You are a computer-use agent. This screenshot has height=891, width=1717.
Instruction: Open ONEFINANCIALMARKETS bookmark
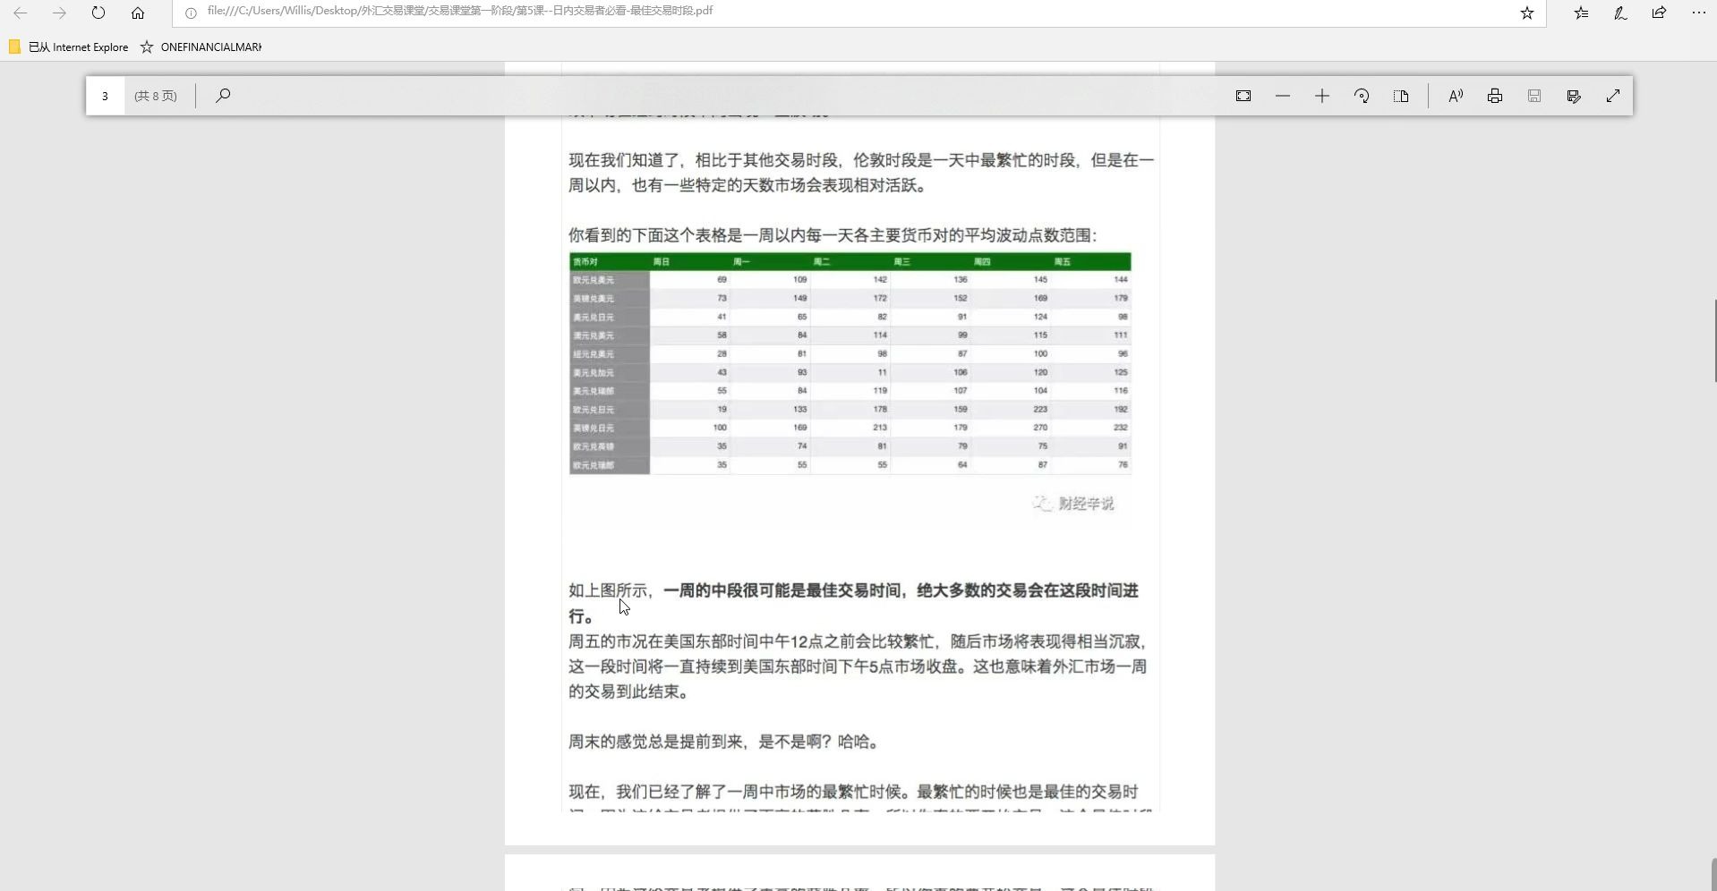point(201,47)
